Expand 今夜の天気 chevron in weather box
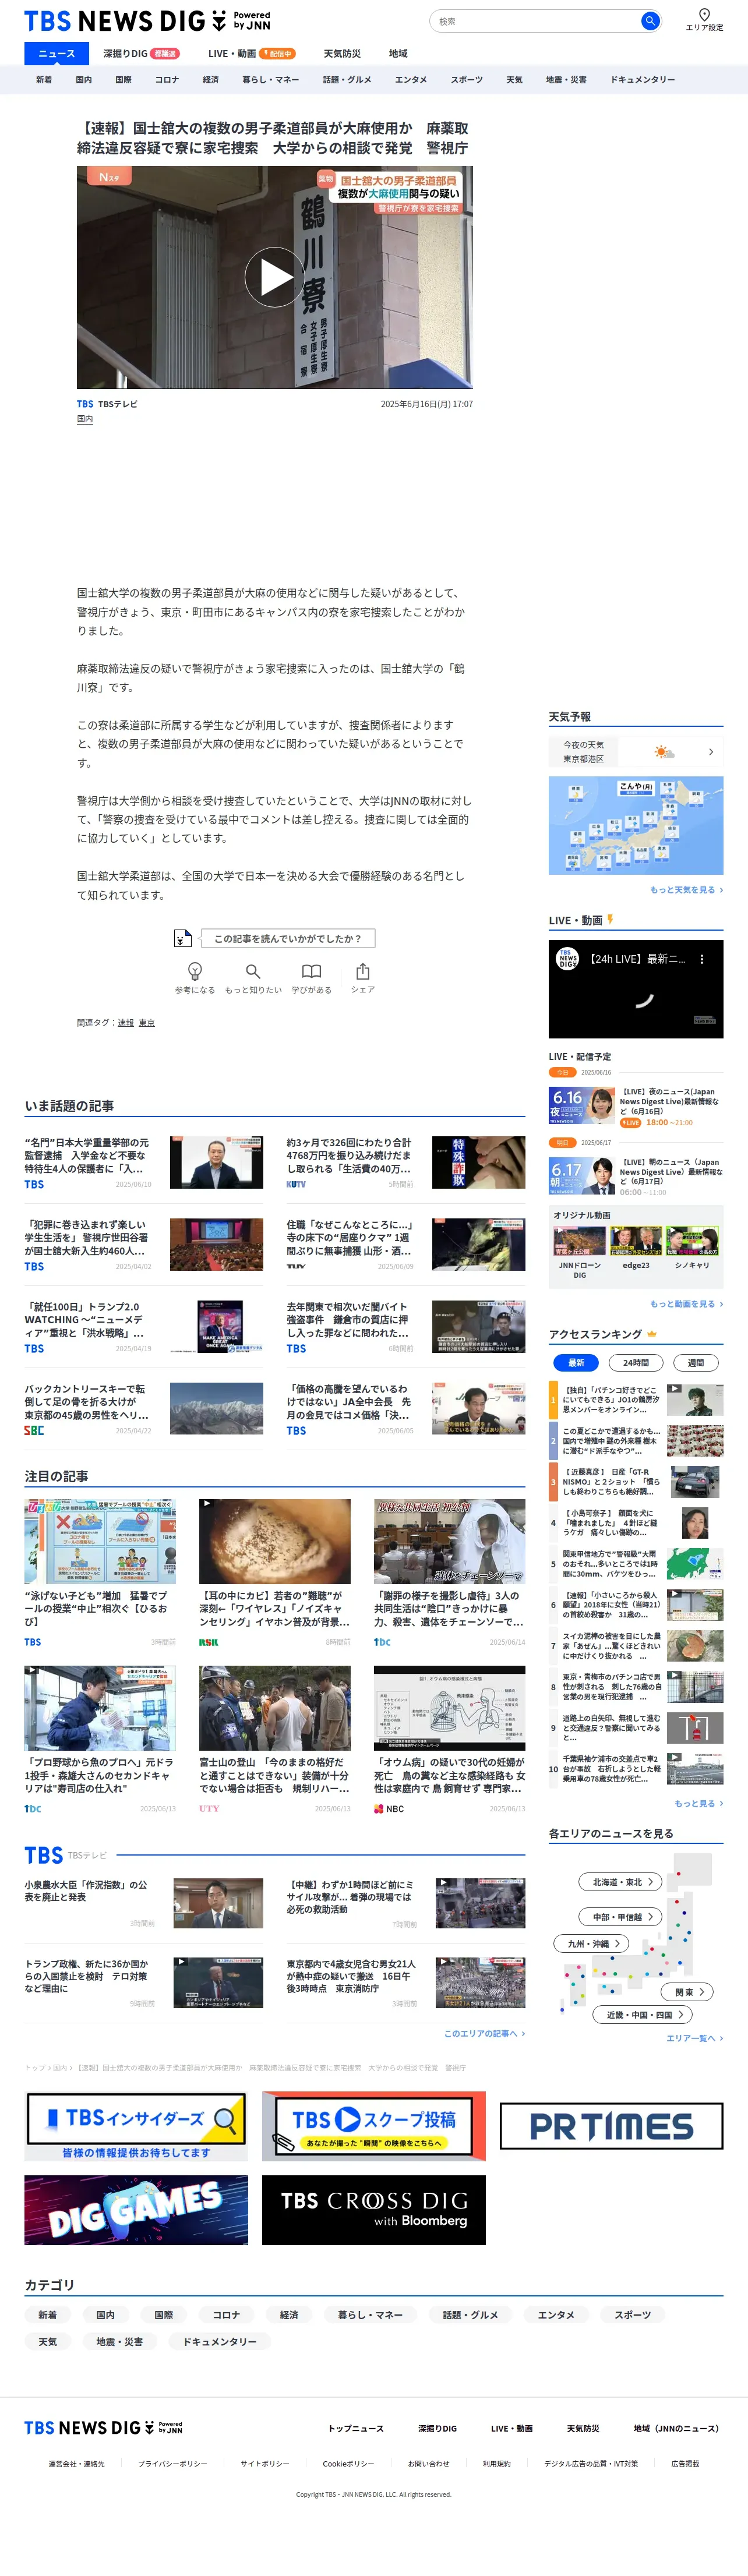The height and width of the screenshot is (2576, 748). click(711, 751)
